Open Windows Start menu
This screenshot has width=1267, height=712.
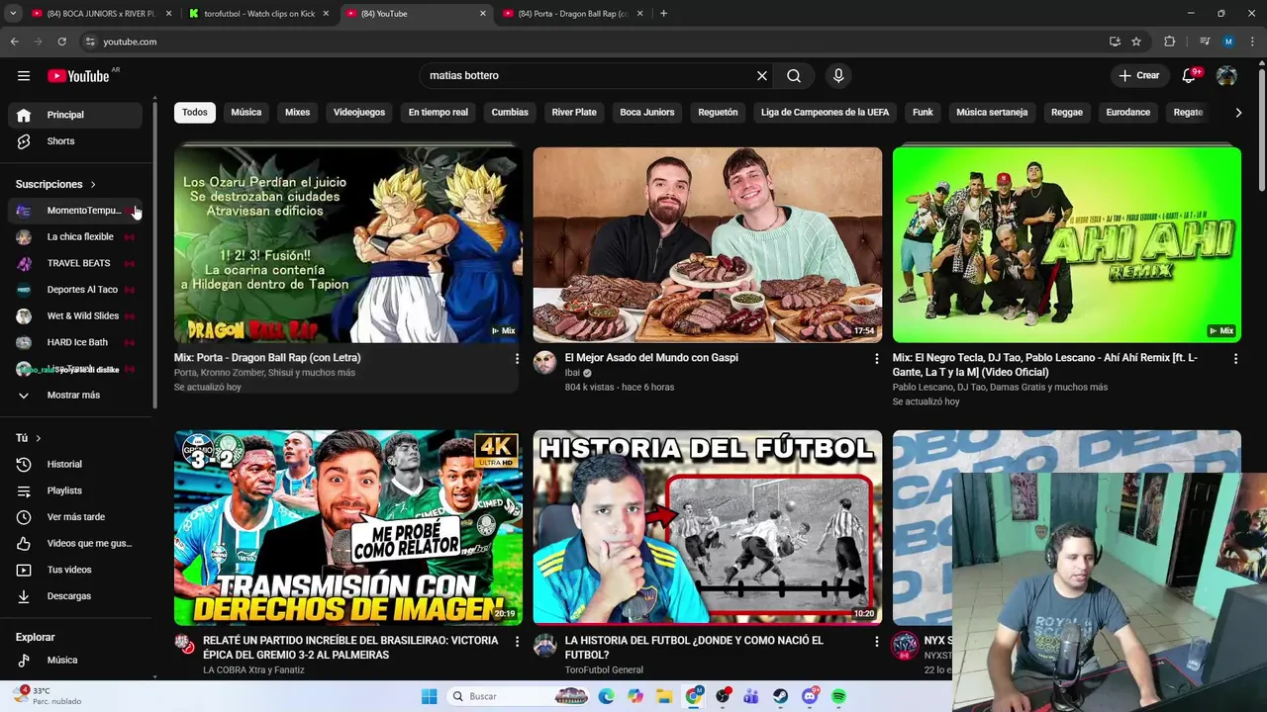[429, 696]
